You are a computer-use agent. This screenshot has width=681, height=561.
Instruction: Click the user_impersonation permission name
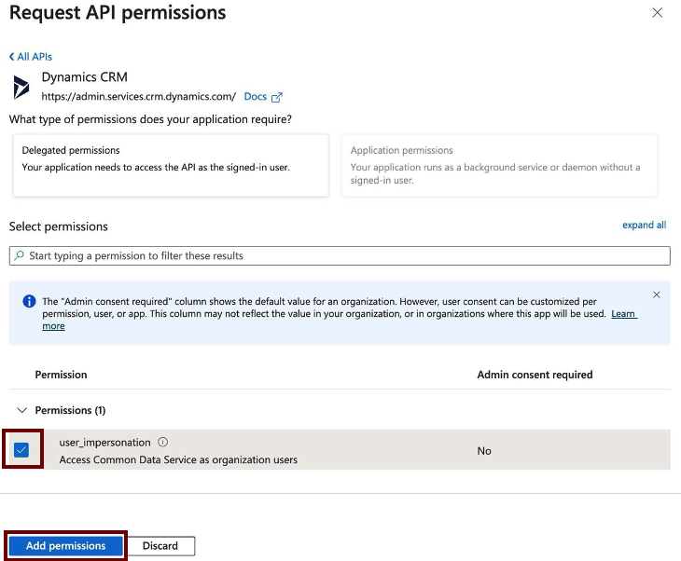click(x=104, y=442)
